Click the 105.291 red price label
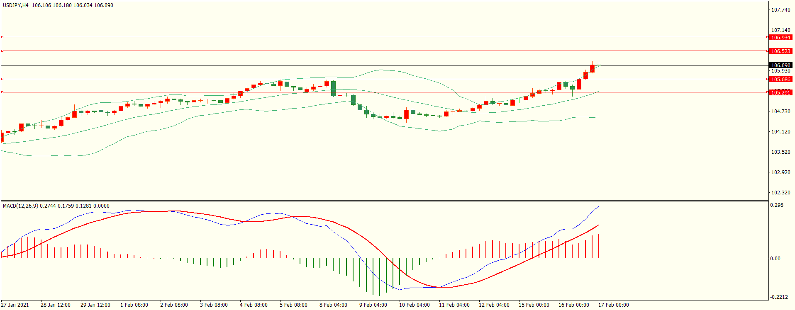The height and width of the screenshot is (310, 795). click(780, 92)
